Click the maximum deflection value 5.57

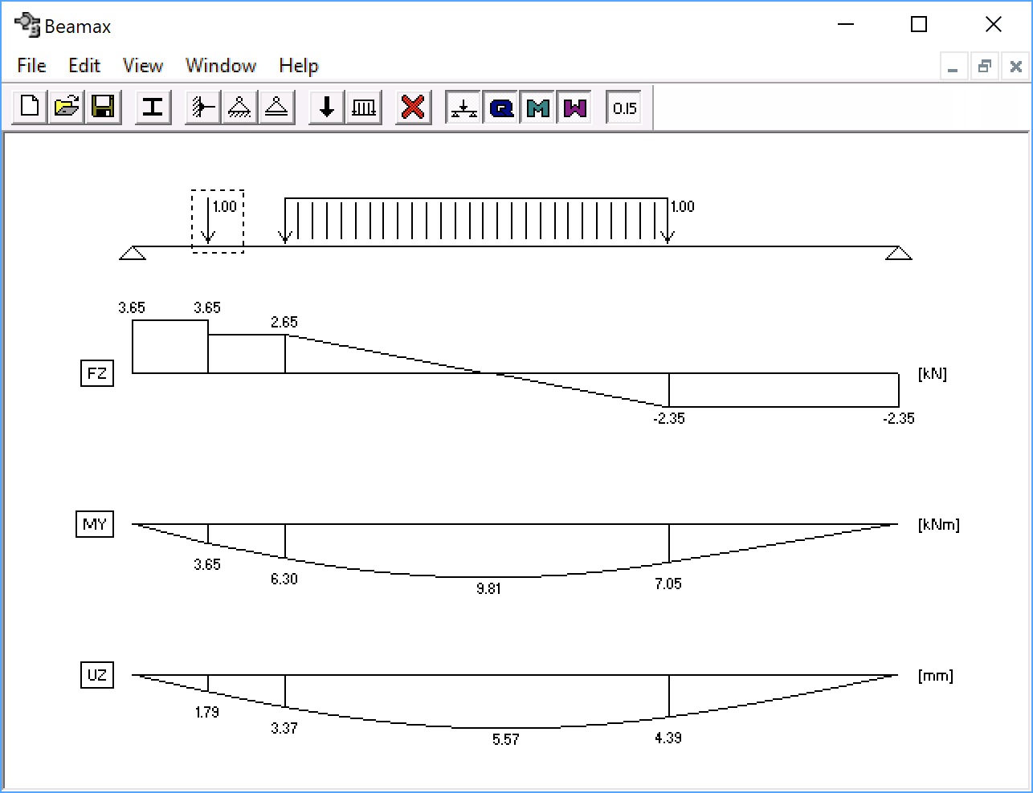[x=506, y=739]
